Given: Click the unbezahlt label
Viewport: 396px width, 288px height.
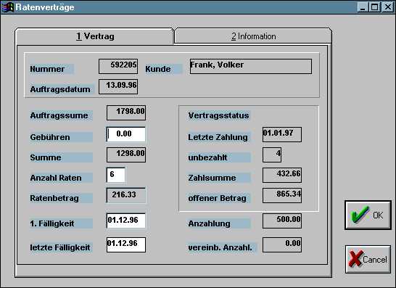Looking at the screenshot, I should 207,157.
